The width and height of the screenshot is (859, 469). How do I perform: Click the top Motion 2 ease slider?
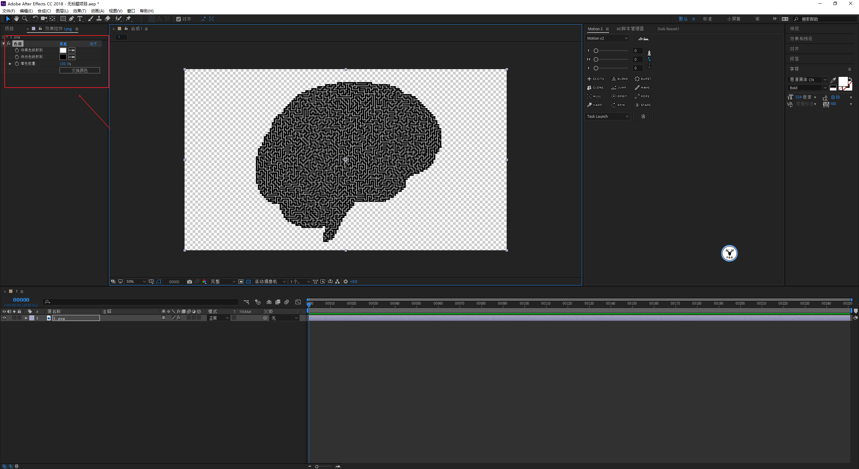pos(611,51)
